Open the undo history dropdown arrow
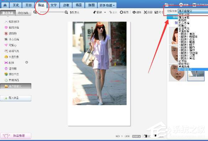The width and height of the screenshot is (208, 141). (x=105, y=12)
